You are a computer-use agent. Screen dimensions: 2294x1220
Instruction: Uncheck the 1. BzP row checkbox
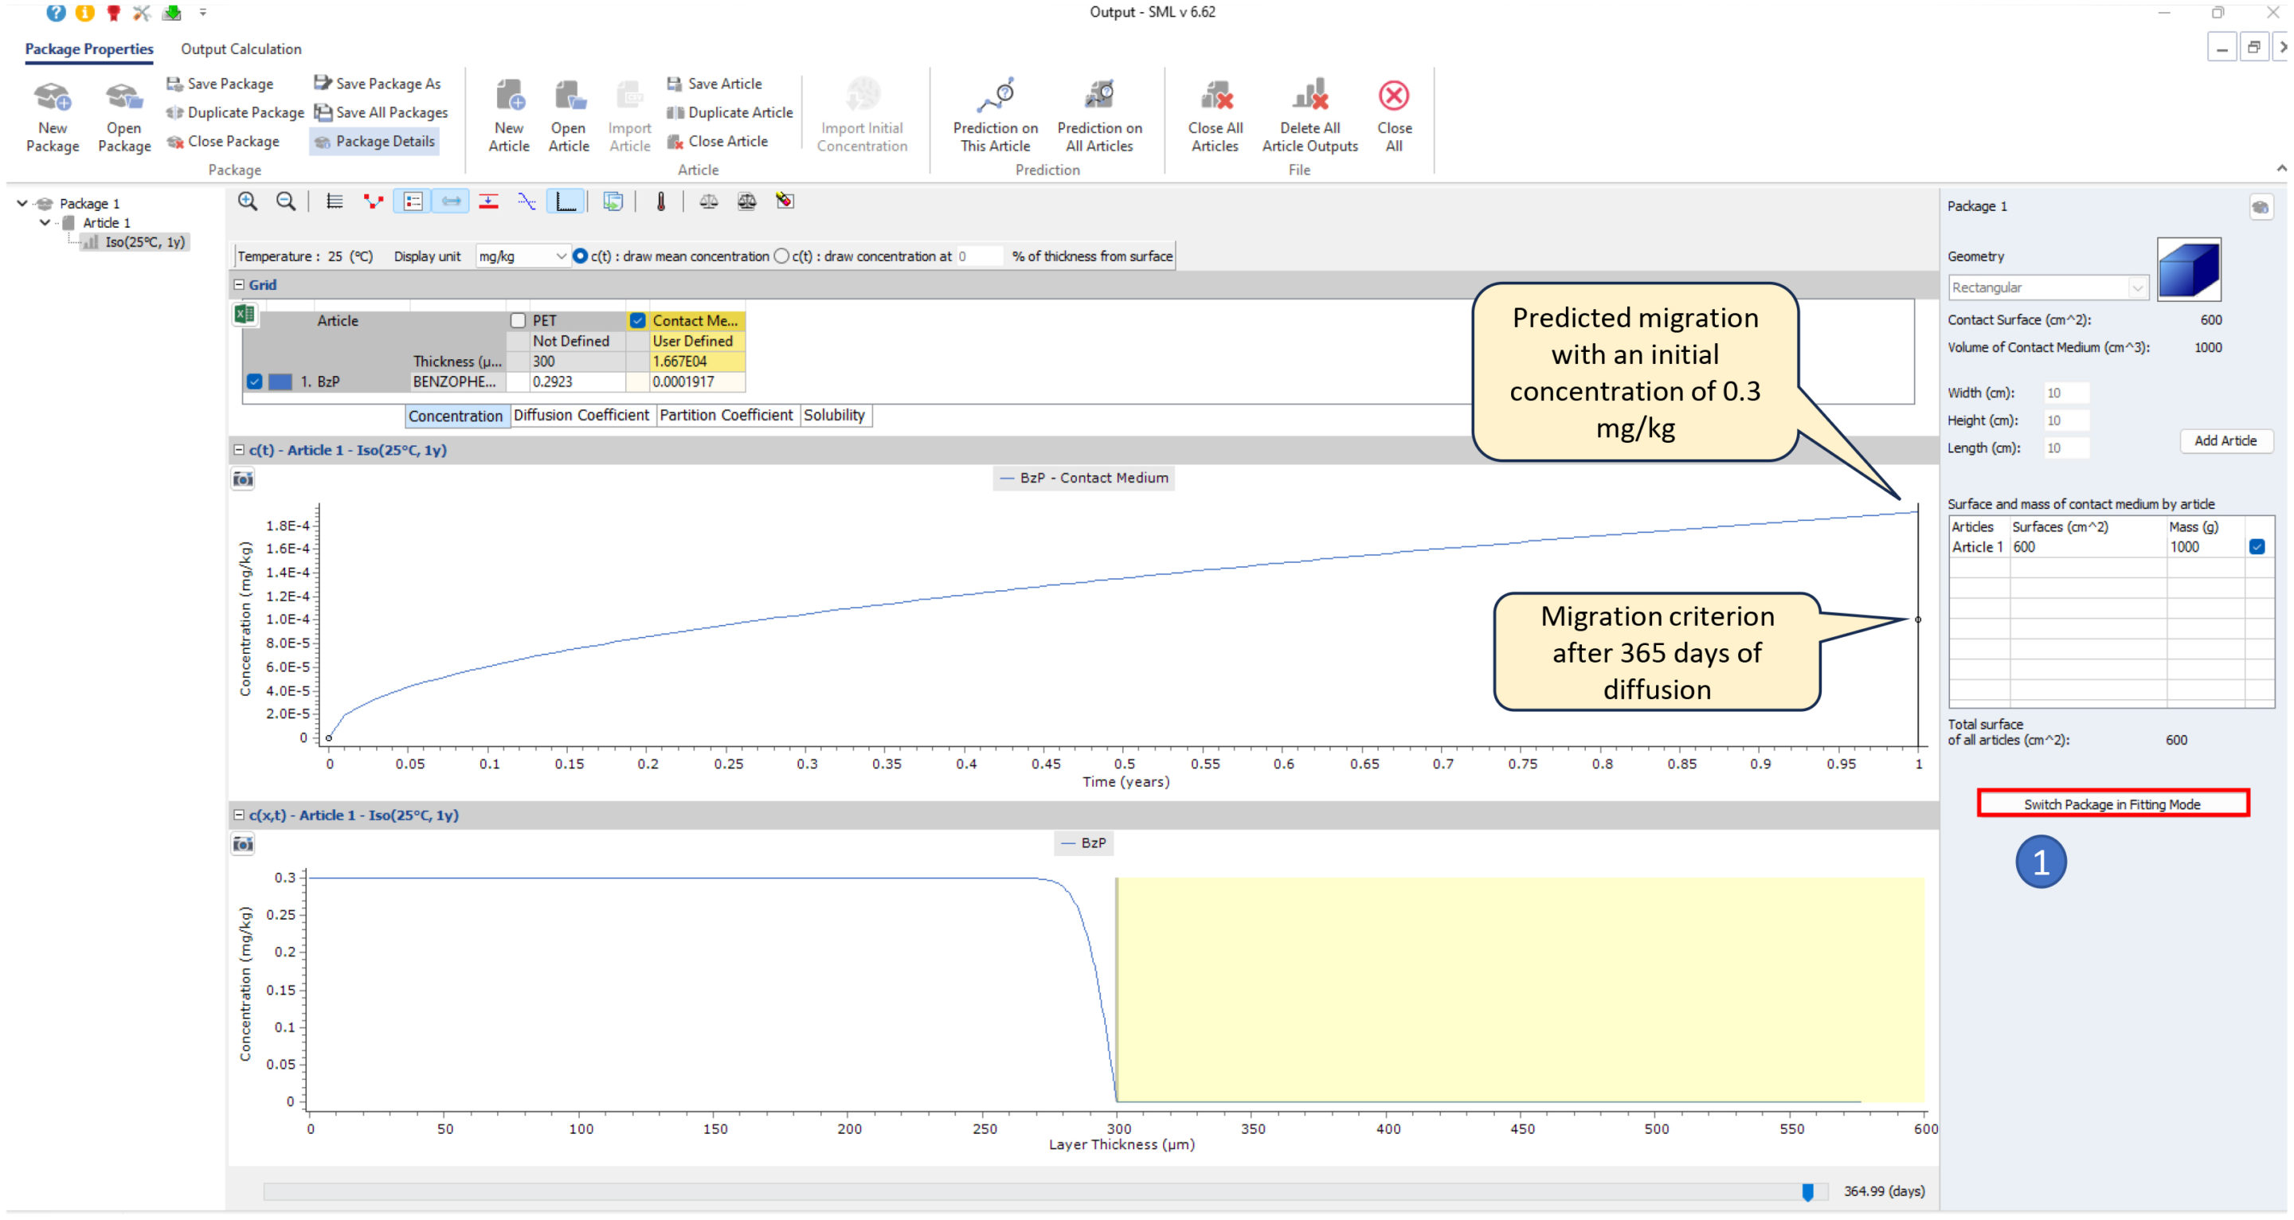pyautogui.click(x=255, y=382)
